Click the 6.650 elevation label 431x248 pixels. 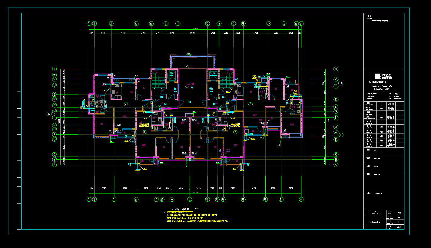tap(188, 54)
